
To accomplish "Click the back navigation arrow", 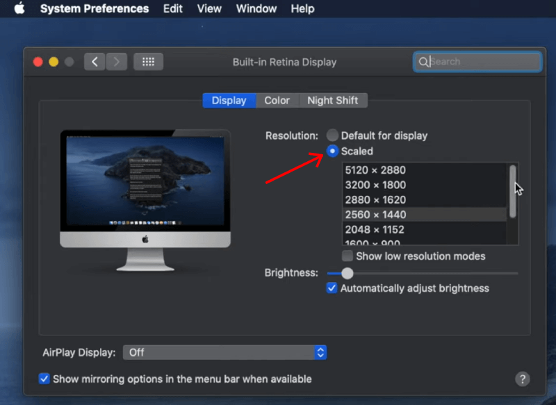I will pos(94,61).
